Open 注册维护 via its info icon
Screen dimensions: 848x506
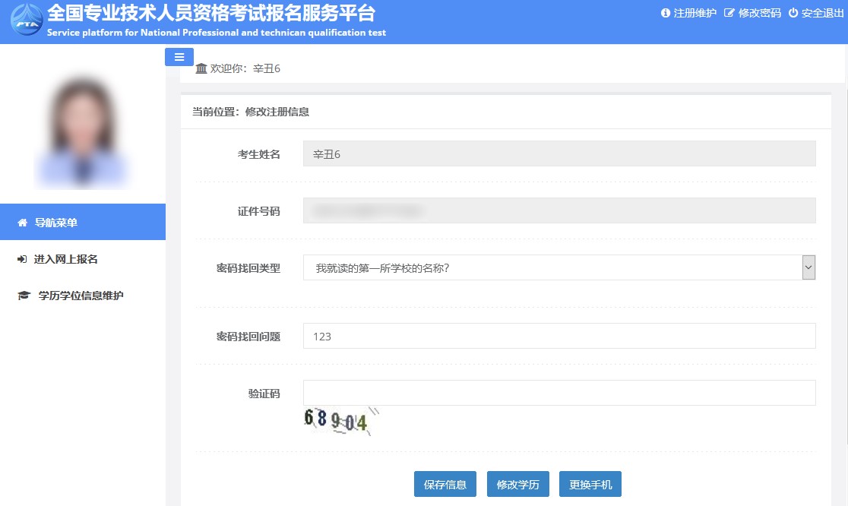[666, 13]
